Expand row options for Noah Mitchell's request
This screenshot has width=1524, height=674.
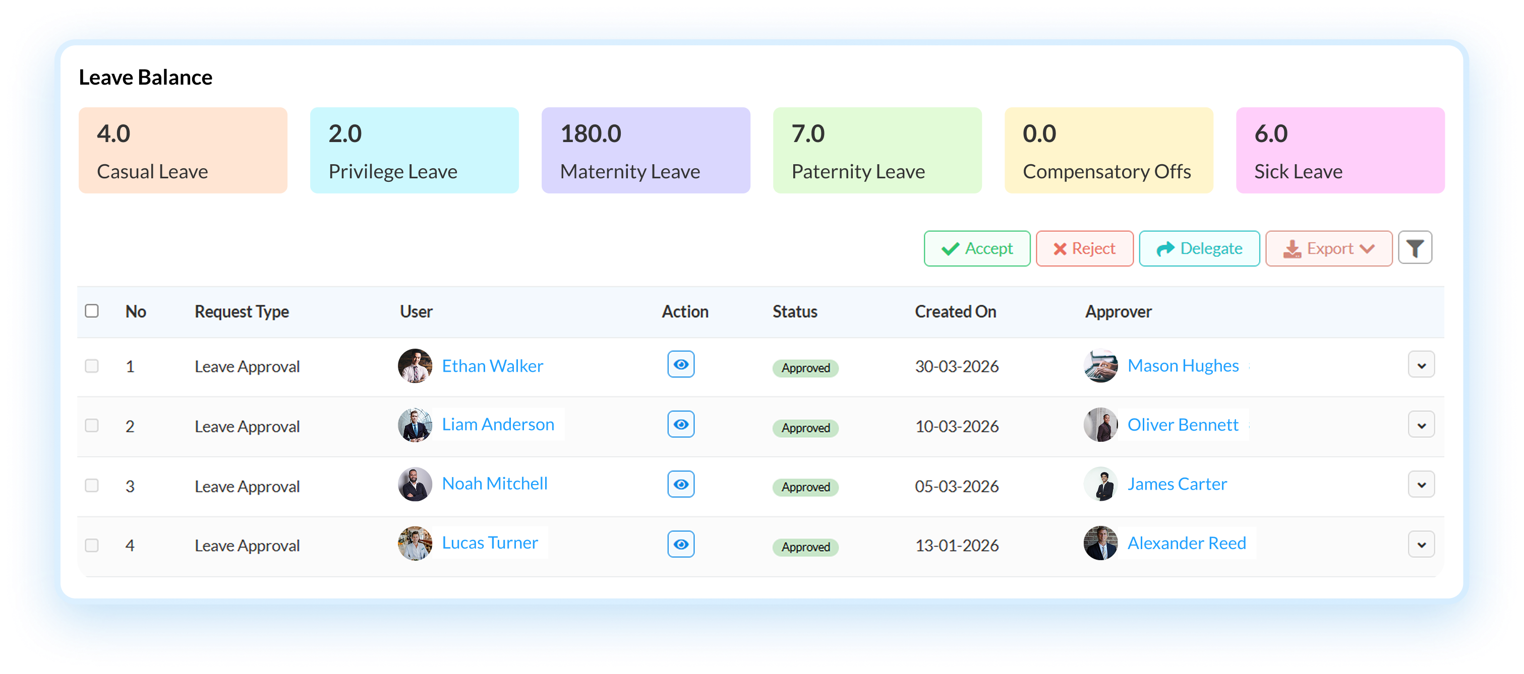click(1421, 485)
